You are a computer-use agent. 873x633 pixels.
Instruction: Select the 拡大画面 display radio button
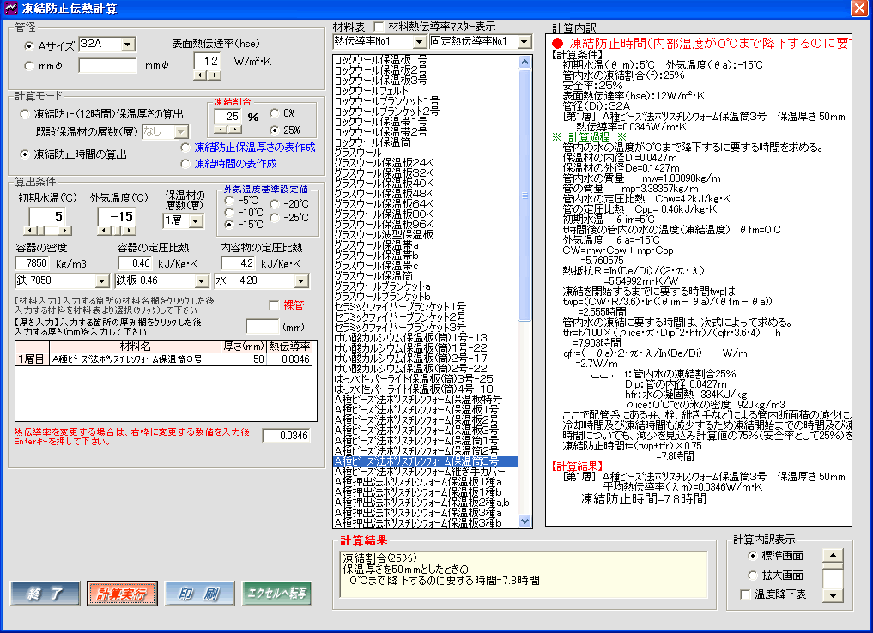[x=753, y=576]
